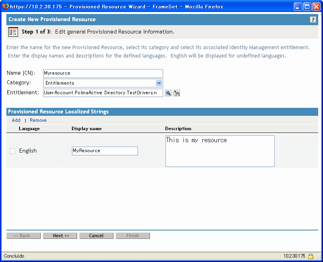Tick the English language checkbox

[x=12, y=151]
